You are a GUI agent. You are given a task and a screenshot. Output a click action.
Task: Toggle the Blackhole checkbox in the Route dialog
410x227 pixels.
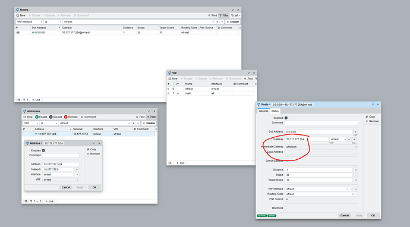(286, 208)
